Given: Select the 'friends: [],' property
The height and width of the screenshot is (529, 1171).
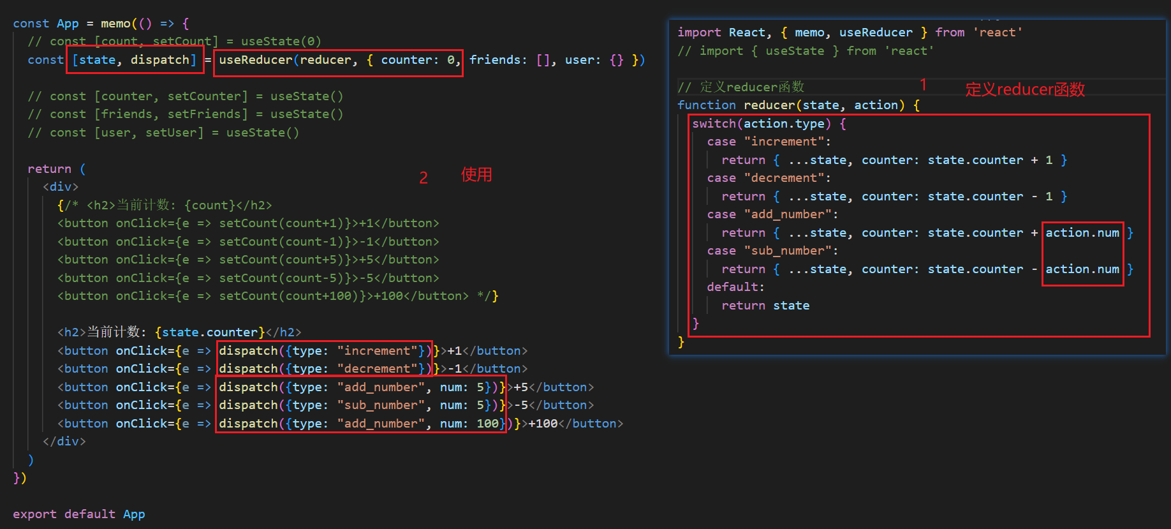Looking at the screenshot, I should pos(513,60).
